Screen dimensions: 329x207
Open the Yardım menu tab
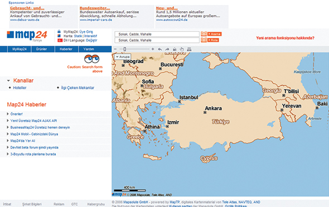pyautogui.click(x=89, y=49)
